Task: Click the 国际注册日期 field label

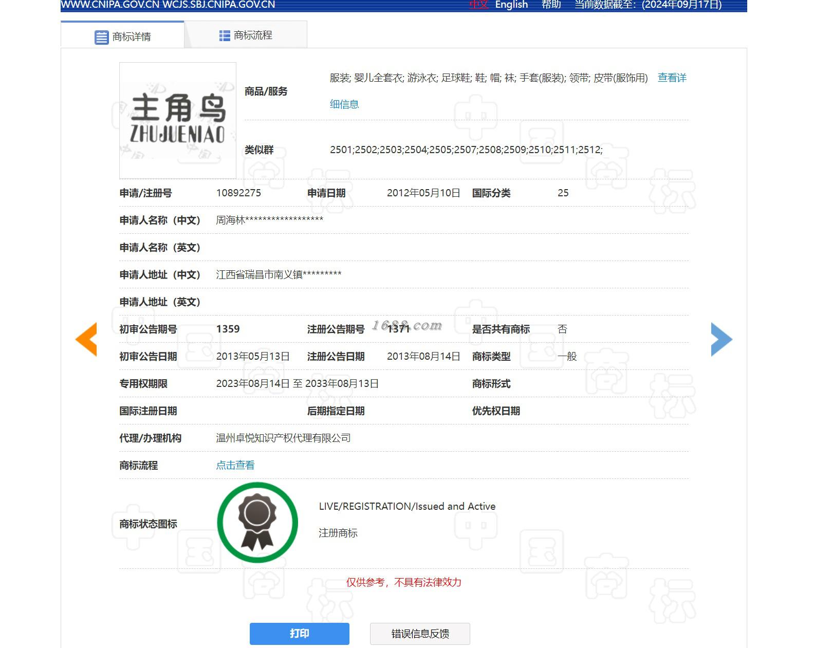Action: coord(148,411)
